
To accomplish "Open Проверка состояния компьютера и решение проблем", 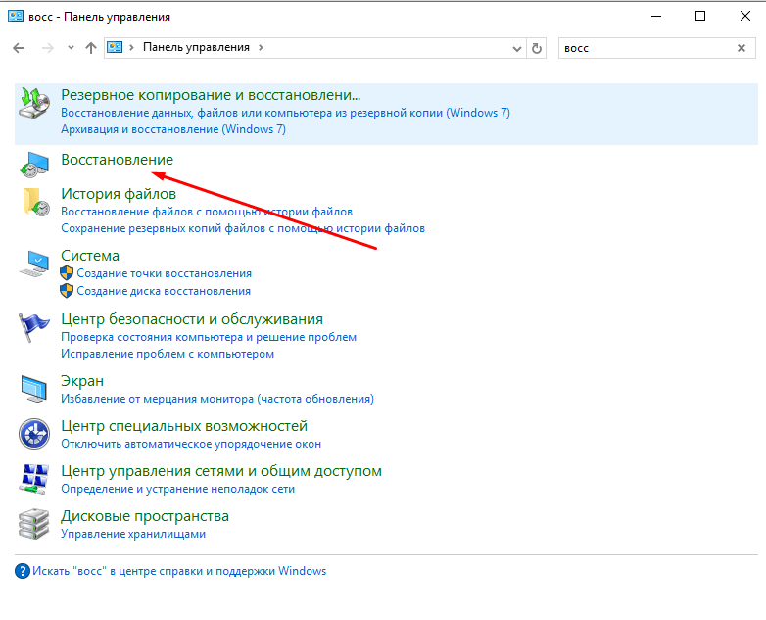I will (209, 337).
